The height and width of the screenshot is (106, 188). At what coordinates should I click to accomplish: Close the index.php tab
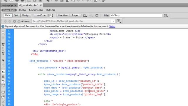click(15, 5)
